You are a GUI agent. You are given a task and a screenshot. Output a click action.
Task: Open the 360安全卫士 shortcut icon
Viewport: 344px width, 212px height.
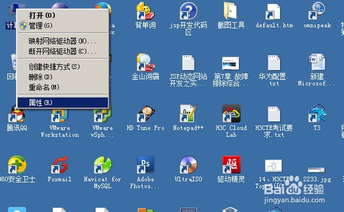coord(17,165)
